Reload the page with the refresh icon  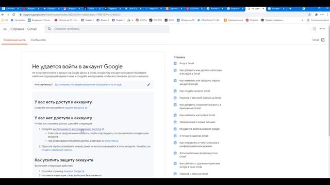pyautogui.click(x=14, y=15)
